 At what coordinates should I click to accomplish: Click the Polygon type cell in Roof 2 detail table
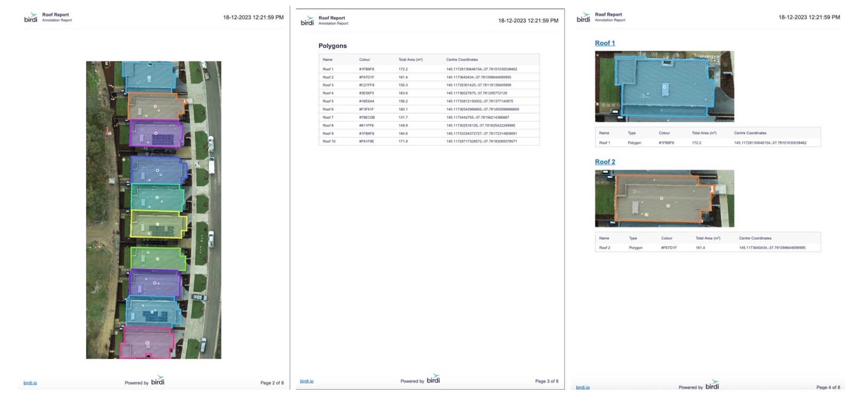tap(636, 248)
